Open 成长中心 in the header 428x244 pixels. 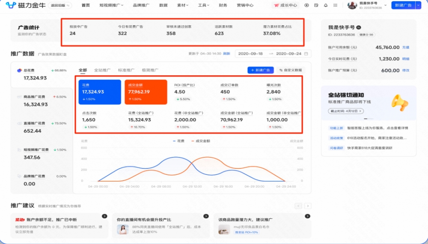coord(285,5)
